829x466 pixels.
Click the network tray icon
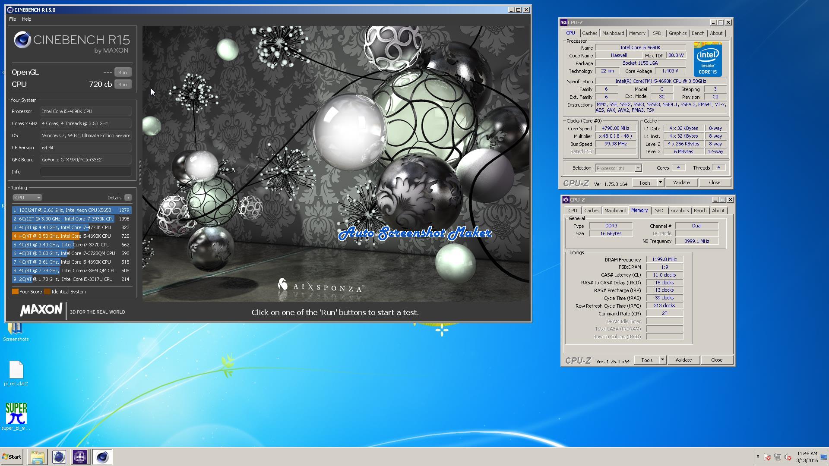click(x=778, y=457)
